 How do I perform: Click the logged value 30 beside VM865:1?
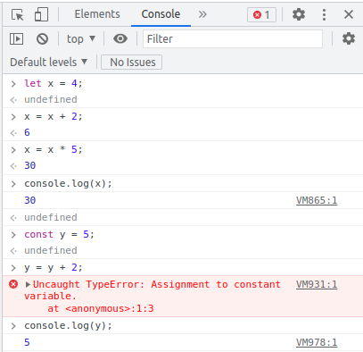click(x=30, y=200)
